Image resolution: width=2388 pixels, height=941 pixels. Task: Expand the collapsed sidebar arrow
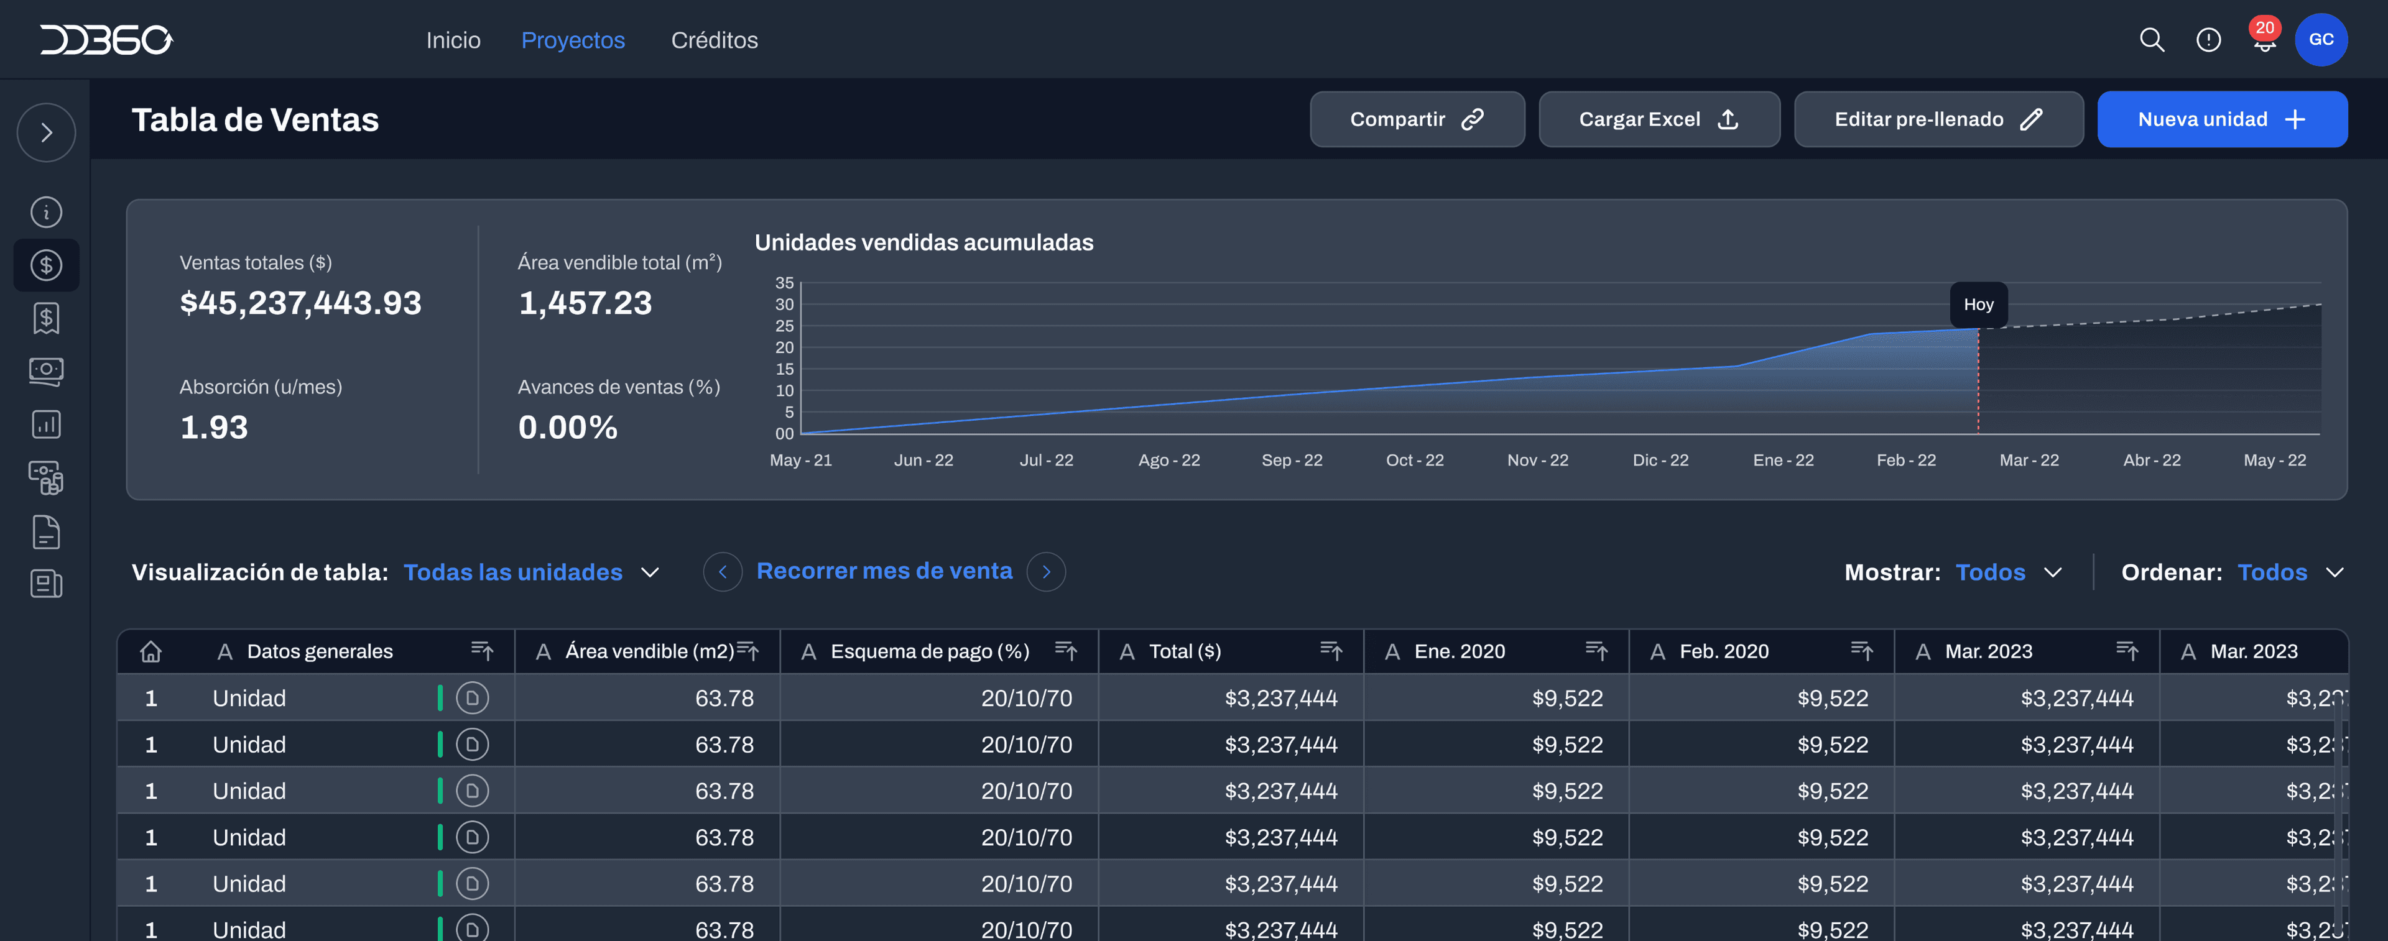pyautogui.click(x=47, y=132)
